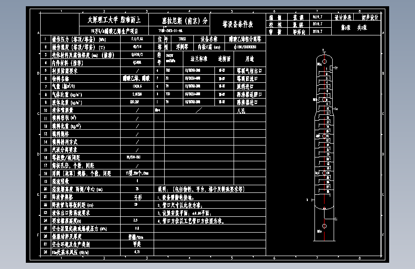415x269 pixels.
Task: Click row 19 label '溢流程数'
Action: point(60,181)
